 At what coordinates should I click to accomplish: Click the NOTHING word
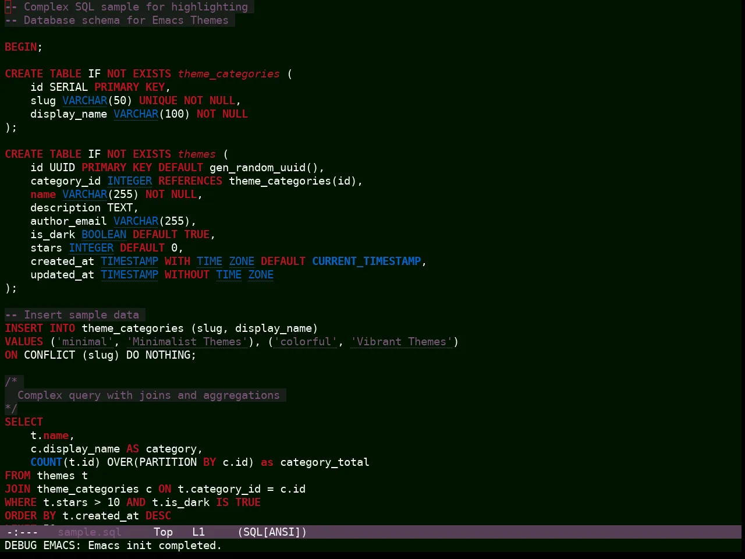(168, 355)
